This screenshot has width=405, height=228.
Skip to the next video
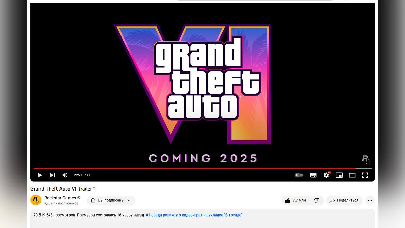pyautogui.click(x=52, y=175)
